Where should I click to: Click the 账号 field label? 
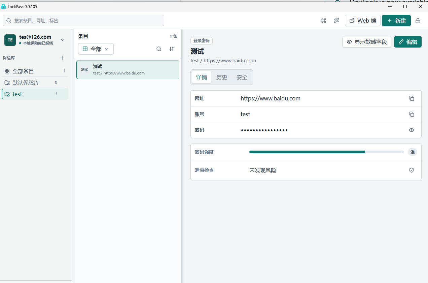click(200, 114)
